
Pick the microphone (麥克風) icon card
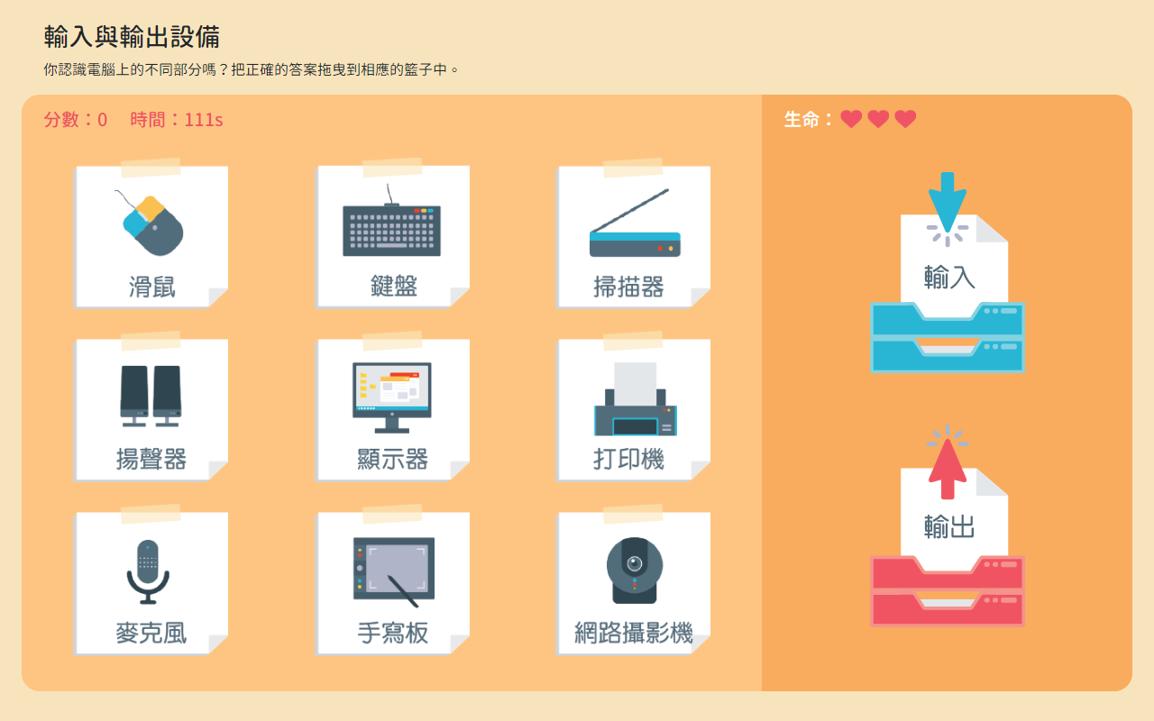click(x=151, y=584)
